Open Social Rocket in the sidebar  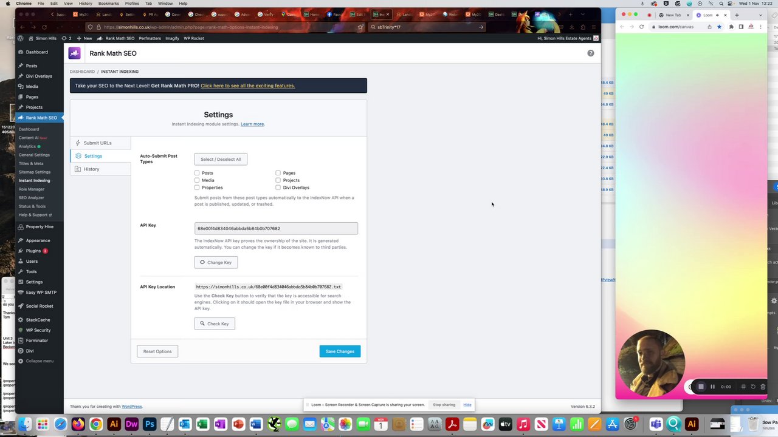(x=40, y=306)
